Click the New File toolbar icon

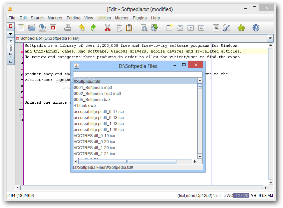click(x=21, y=28)
